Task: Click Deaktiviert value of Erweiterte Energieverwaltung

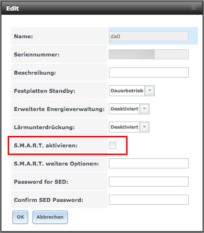Action: coord(124,109)
